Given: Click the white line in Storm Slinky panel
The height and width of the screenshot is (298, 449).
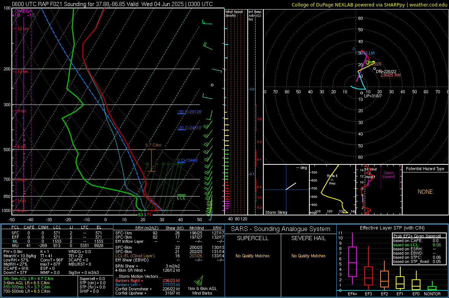Looking at the screenshot, I should 291,186.
